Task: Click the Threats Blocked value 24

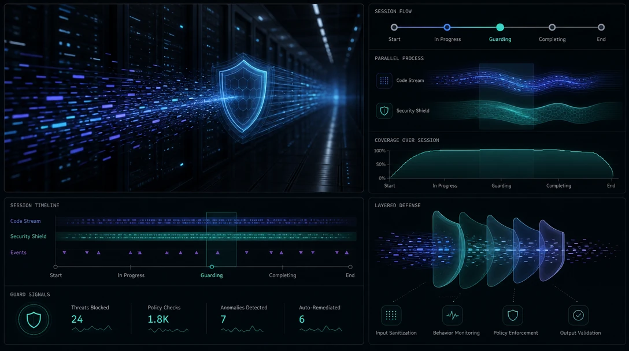Action: click(77, 319)
